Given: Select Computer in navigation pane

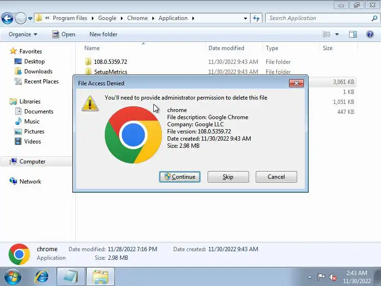Looking at the screenshot, I should tap(32, 162).
